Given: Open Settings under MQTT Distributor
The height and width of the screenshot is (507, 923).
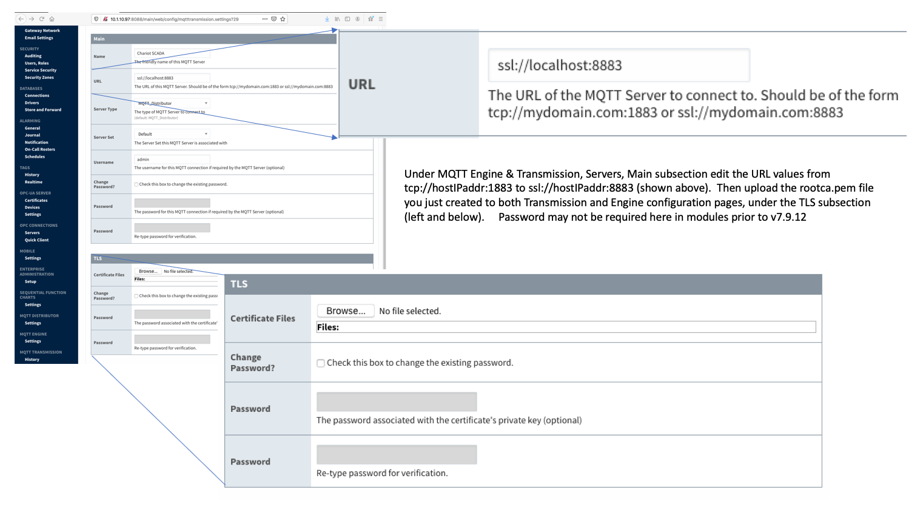Looking at the screenshot, I should point(33,323).
